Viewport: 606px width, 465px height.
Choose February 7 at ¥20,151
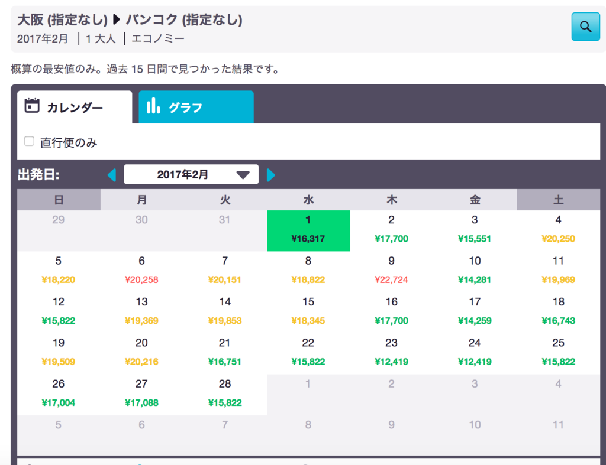[x=225, y=272]
